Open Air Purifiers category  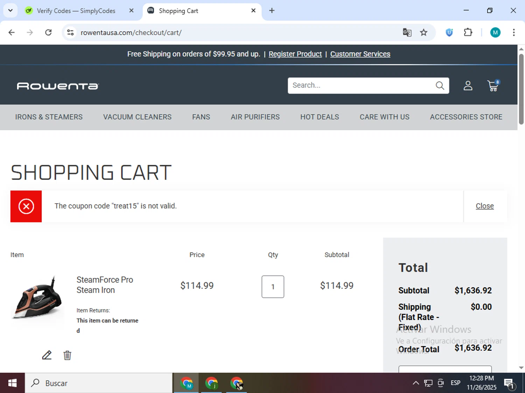(255, 117)
